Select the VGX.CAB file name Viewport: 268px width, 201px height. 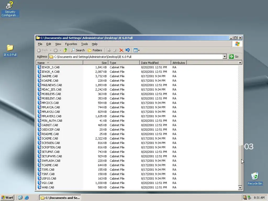pos(47,183)
